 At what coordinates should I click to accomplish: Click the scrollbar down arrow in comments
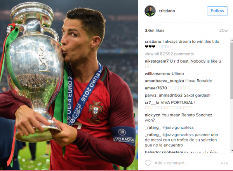click(x=232, y=150)
